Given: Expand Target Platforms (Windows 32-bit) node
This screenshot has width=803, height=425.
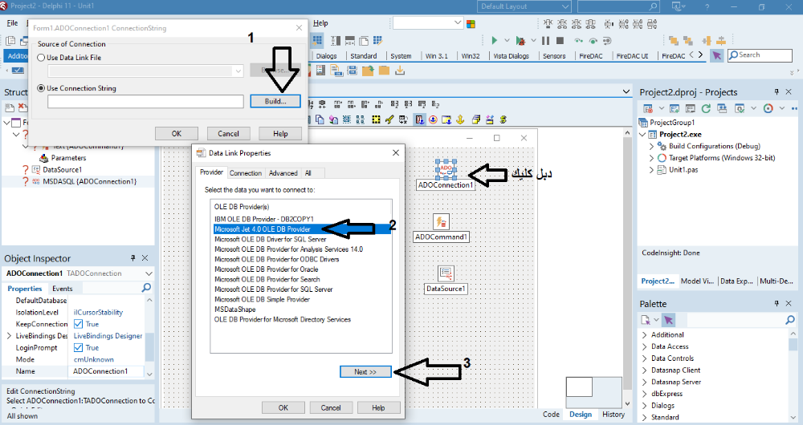Looking at the screenshot, I should pos(651,158).
